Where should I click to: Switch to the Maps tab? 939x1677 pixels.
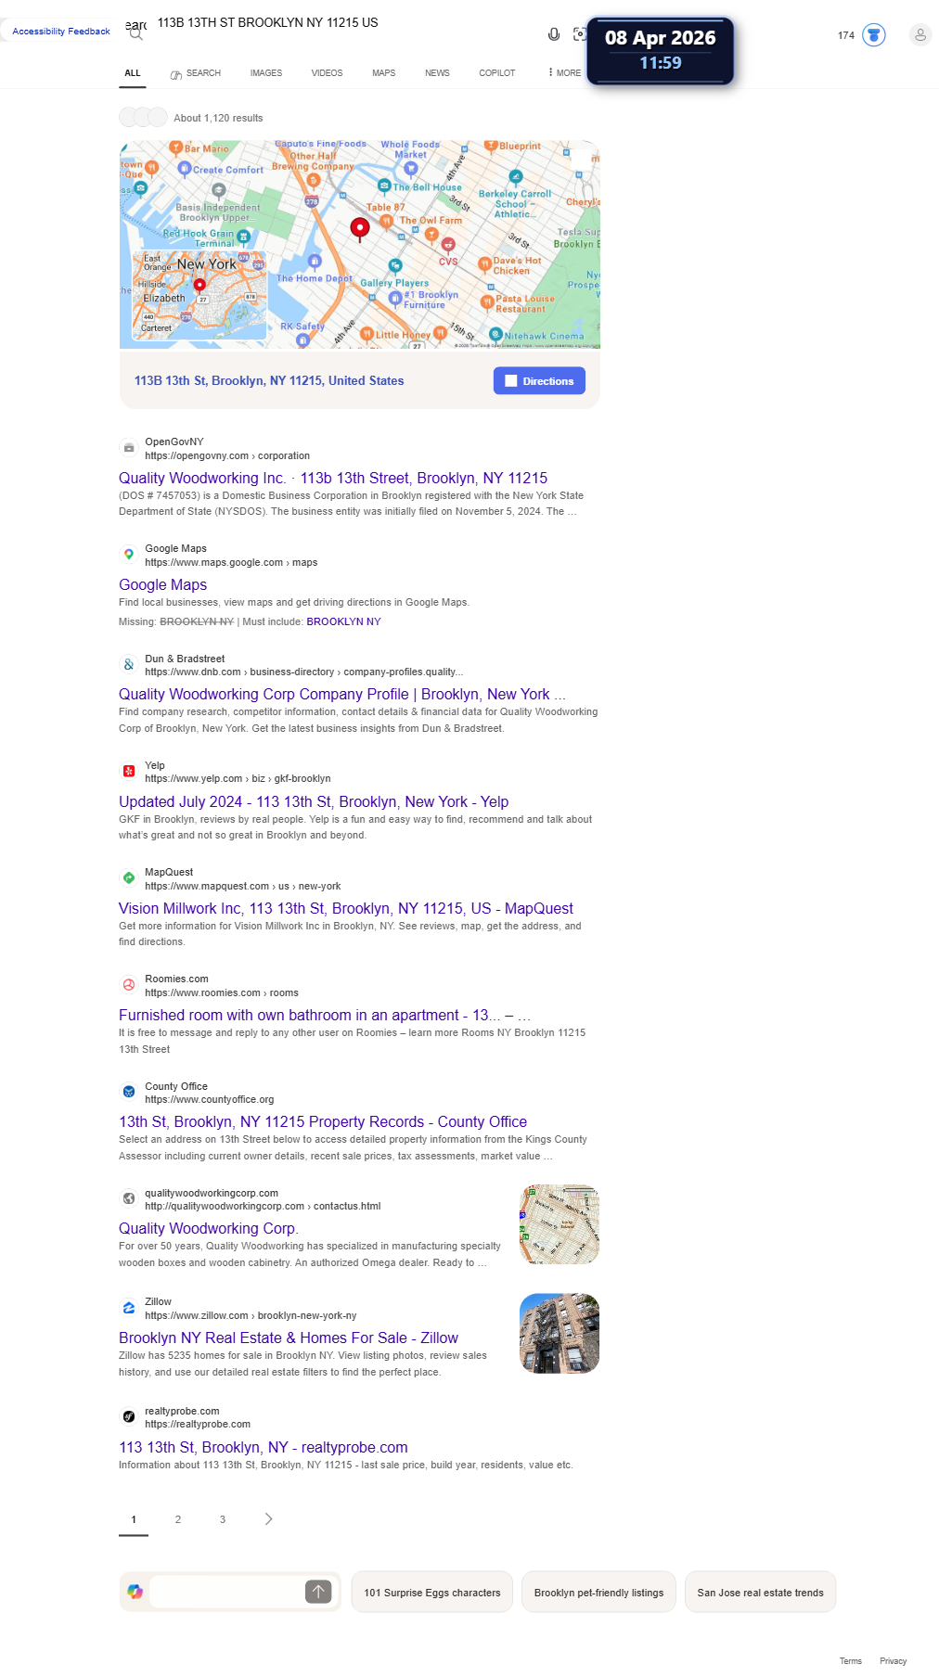384,72
